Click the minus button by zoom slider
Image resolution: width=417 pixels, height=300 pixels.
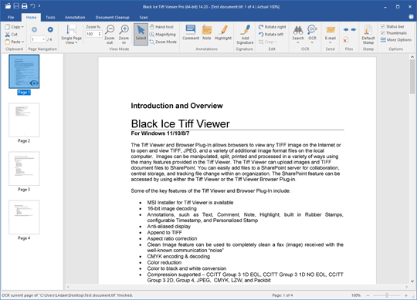tap(368, 295)
